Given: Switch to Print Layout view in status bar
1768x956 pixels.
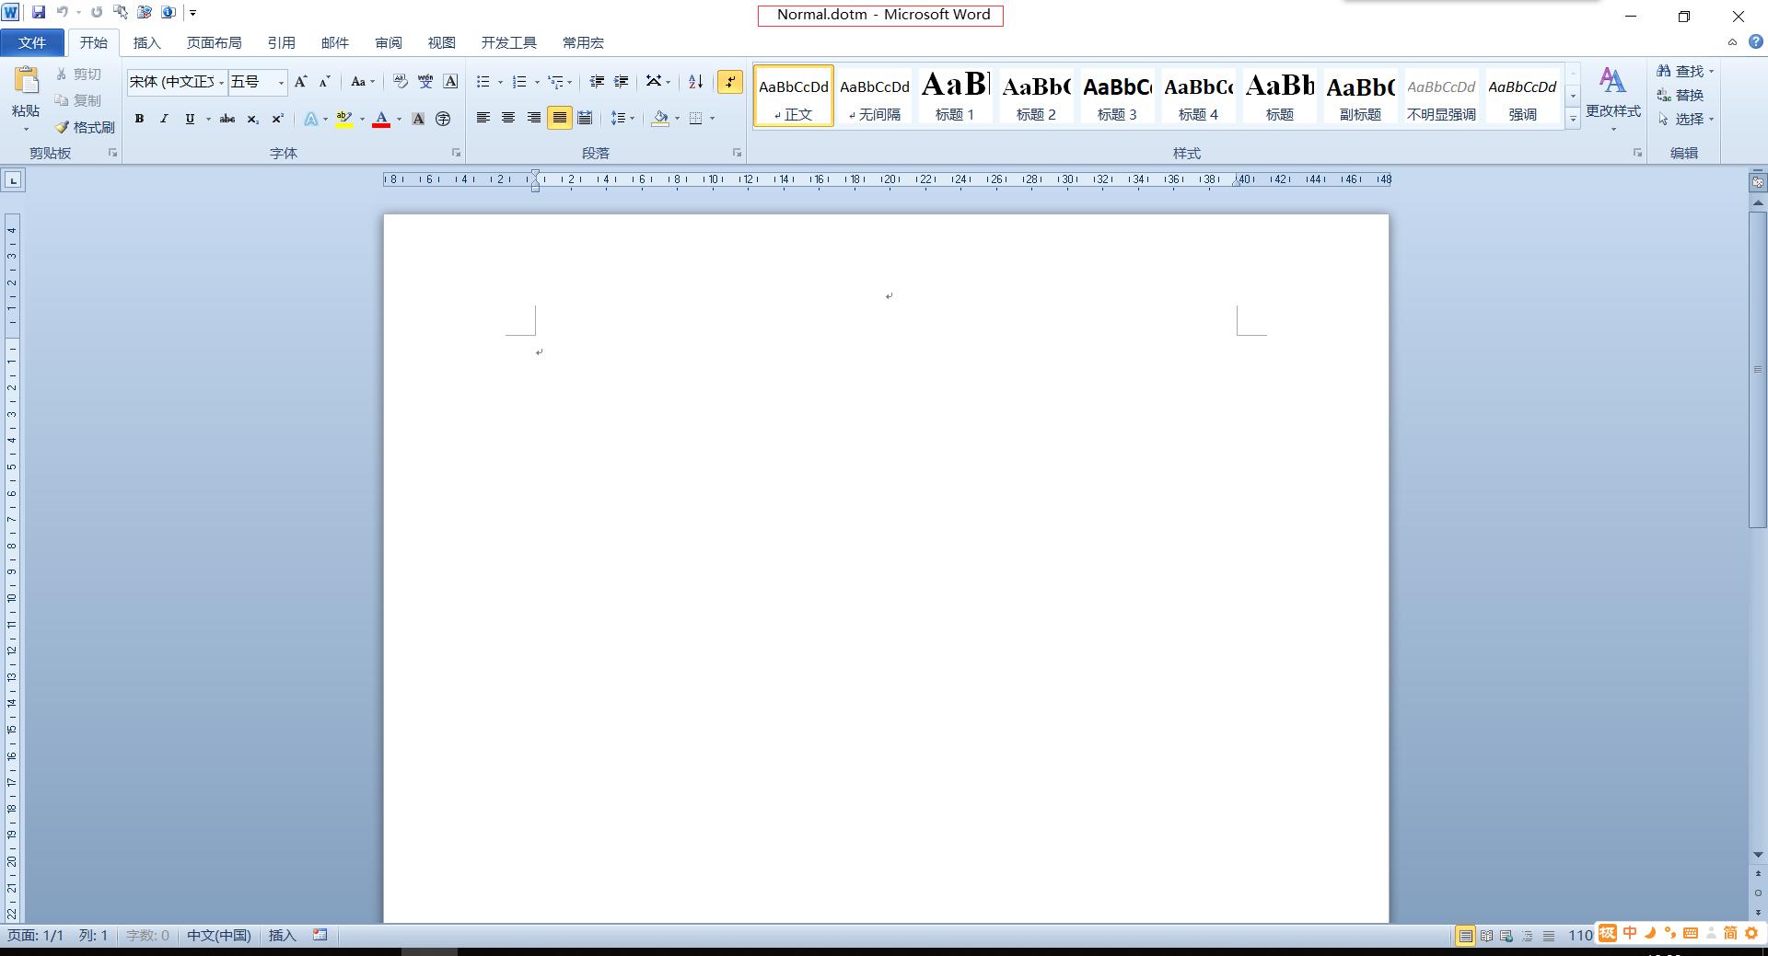Looking at the screenshot, I should click(1465, 936).
